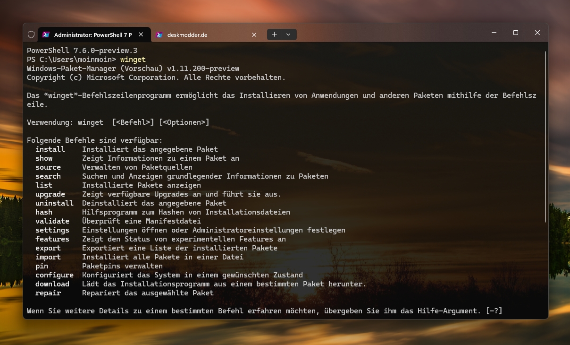The width and height of the screenshot is (570, 345).
Task: Close the Terminal window
Action: [537, 33]
